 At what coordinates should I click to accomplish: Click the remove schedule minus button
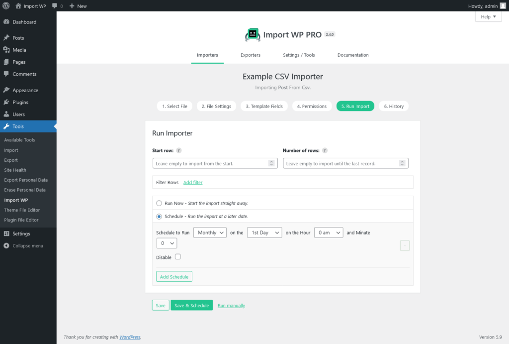405,245
